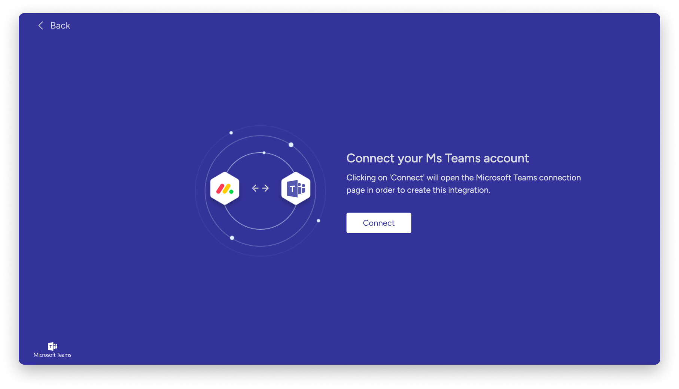Click the 'Microsoft Teams' footer label
Viewport: 679px width, 389px height.
[x=52, y=355]
